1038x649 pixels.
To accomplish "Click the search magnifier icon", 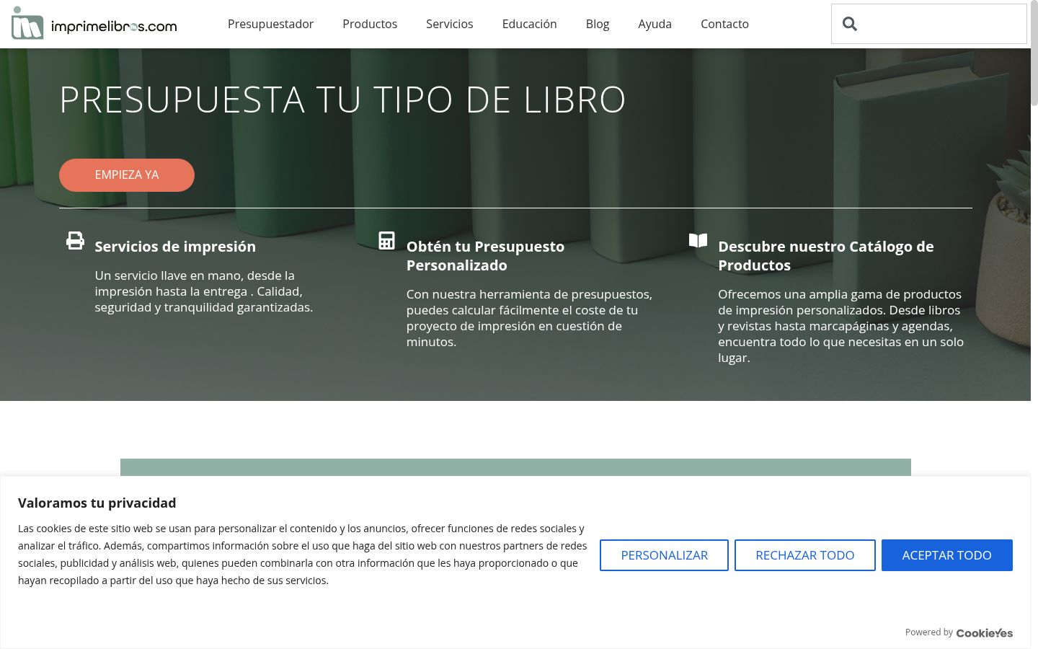I will (850, 24).
